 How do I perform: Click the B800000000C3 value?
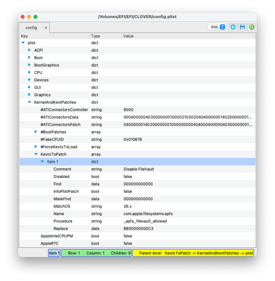(138, 229)
